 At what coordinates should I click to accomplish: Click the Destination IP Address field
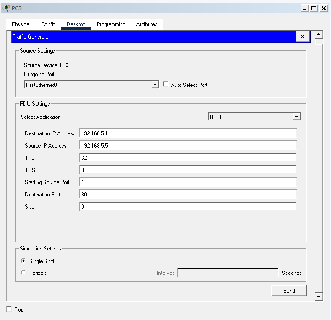pos(188,133)
